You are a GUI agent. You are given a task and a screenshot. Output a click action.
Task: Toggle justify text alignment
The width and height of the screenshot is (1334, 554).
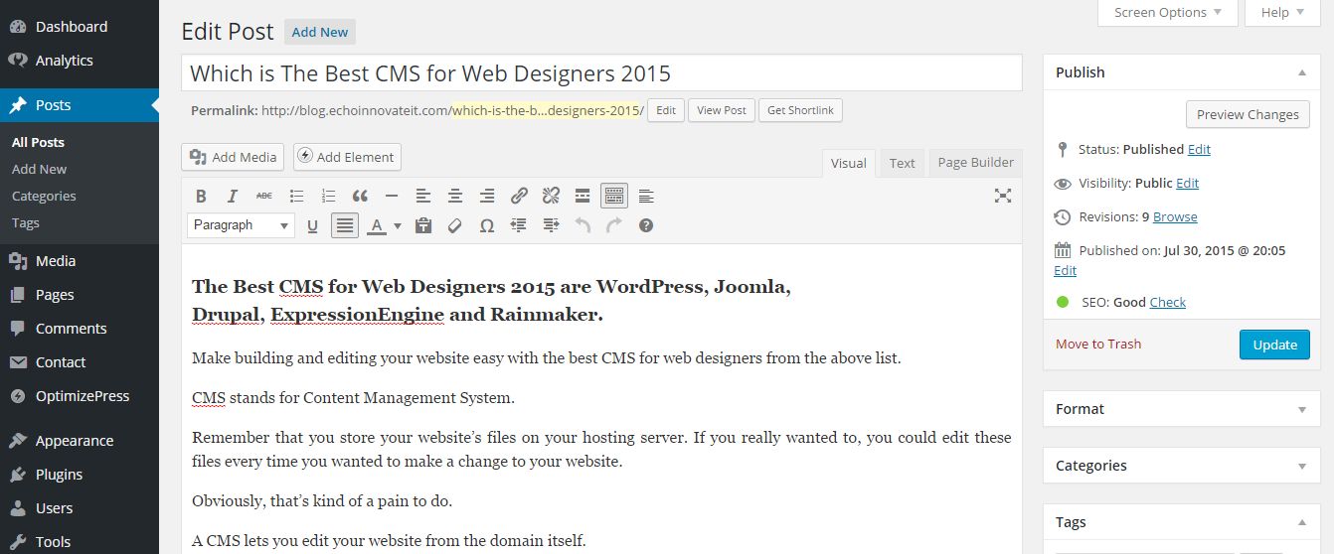pos(344,225)
